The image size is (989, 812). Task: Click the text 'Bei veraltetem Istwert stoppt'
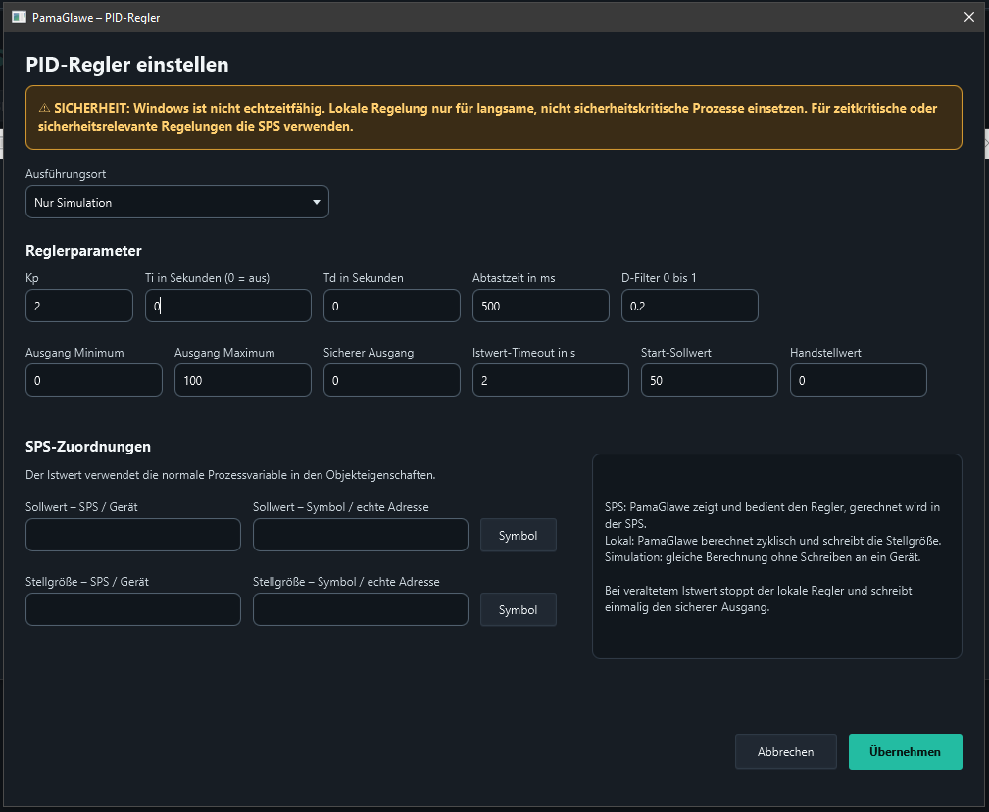[758, 598]
